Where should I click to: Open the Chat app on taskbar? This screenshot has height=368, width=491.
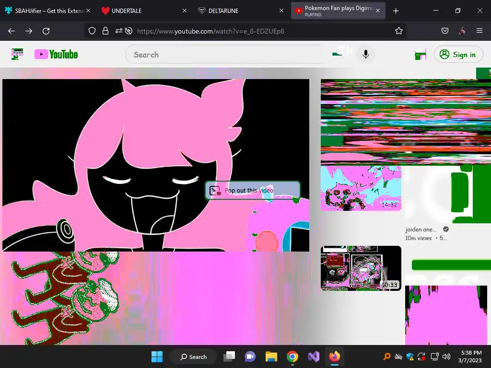(x=250, y=356)
